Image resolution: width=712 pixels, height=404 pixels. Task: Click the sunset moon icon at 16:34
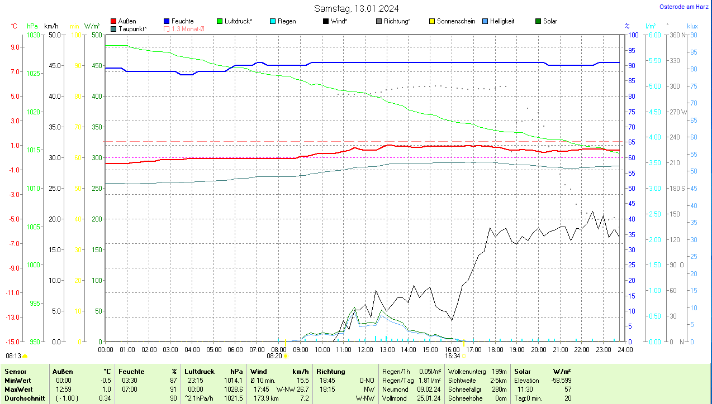[464, 355]
